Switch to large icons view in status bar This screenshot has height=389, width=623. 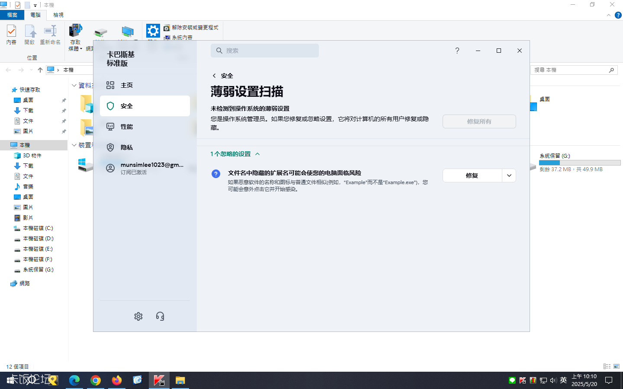point(617,367)
